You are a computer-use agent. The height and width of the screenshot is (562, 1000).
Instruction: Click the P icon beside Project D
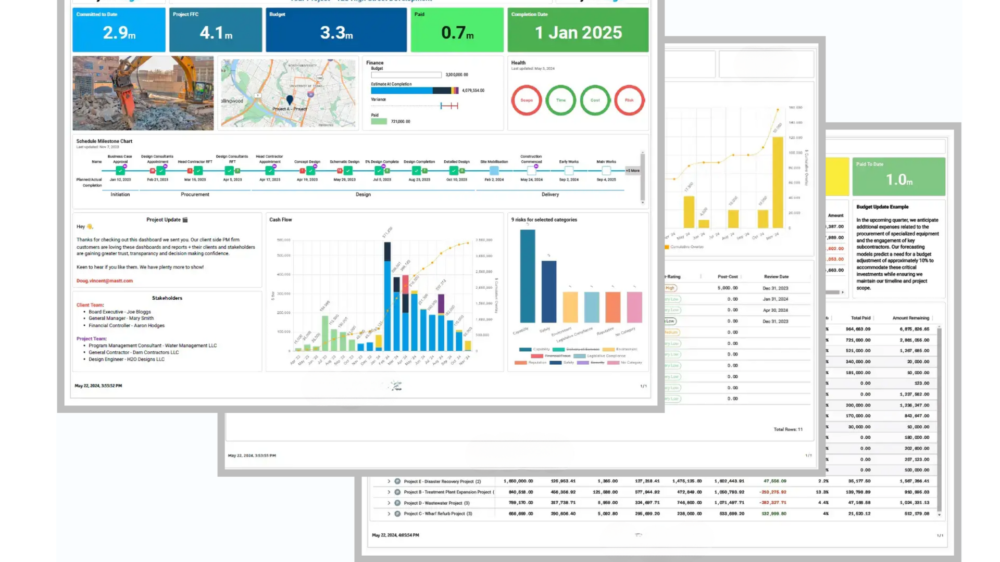[x=397, y=503]
